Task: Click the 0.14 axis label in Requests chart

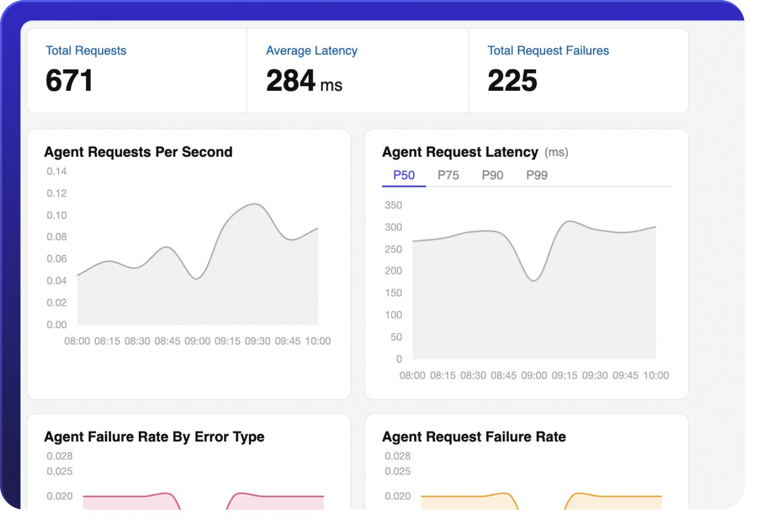Action: (57, 171)
